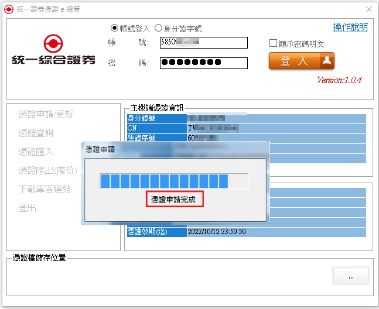
Task: Enable the 顯示密碼明文 checkbox
Action: click(x=273, y=43)
